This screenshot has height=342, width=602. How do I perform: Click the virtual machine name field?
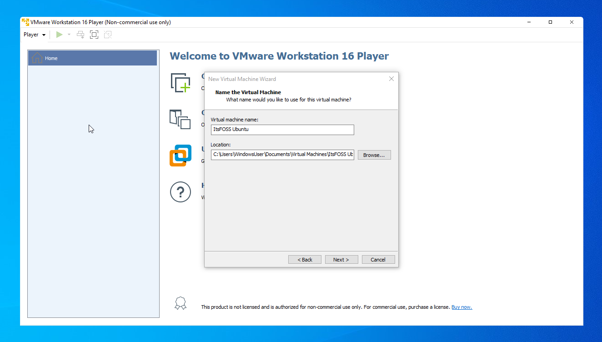(282, 130)
